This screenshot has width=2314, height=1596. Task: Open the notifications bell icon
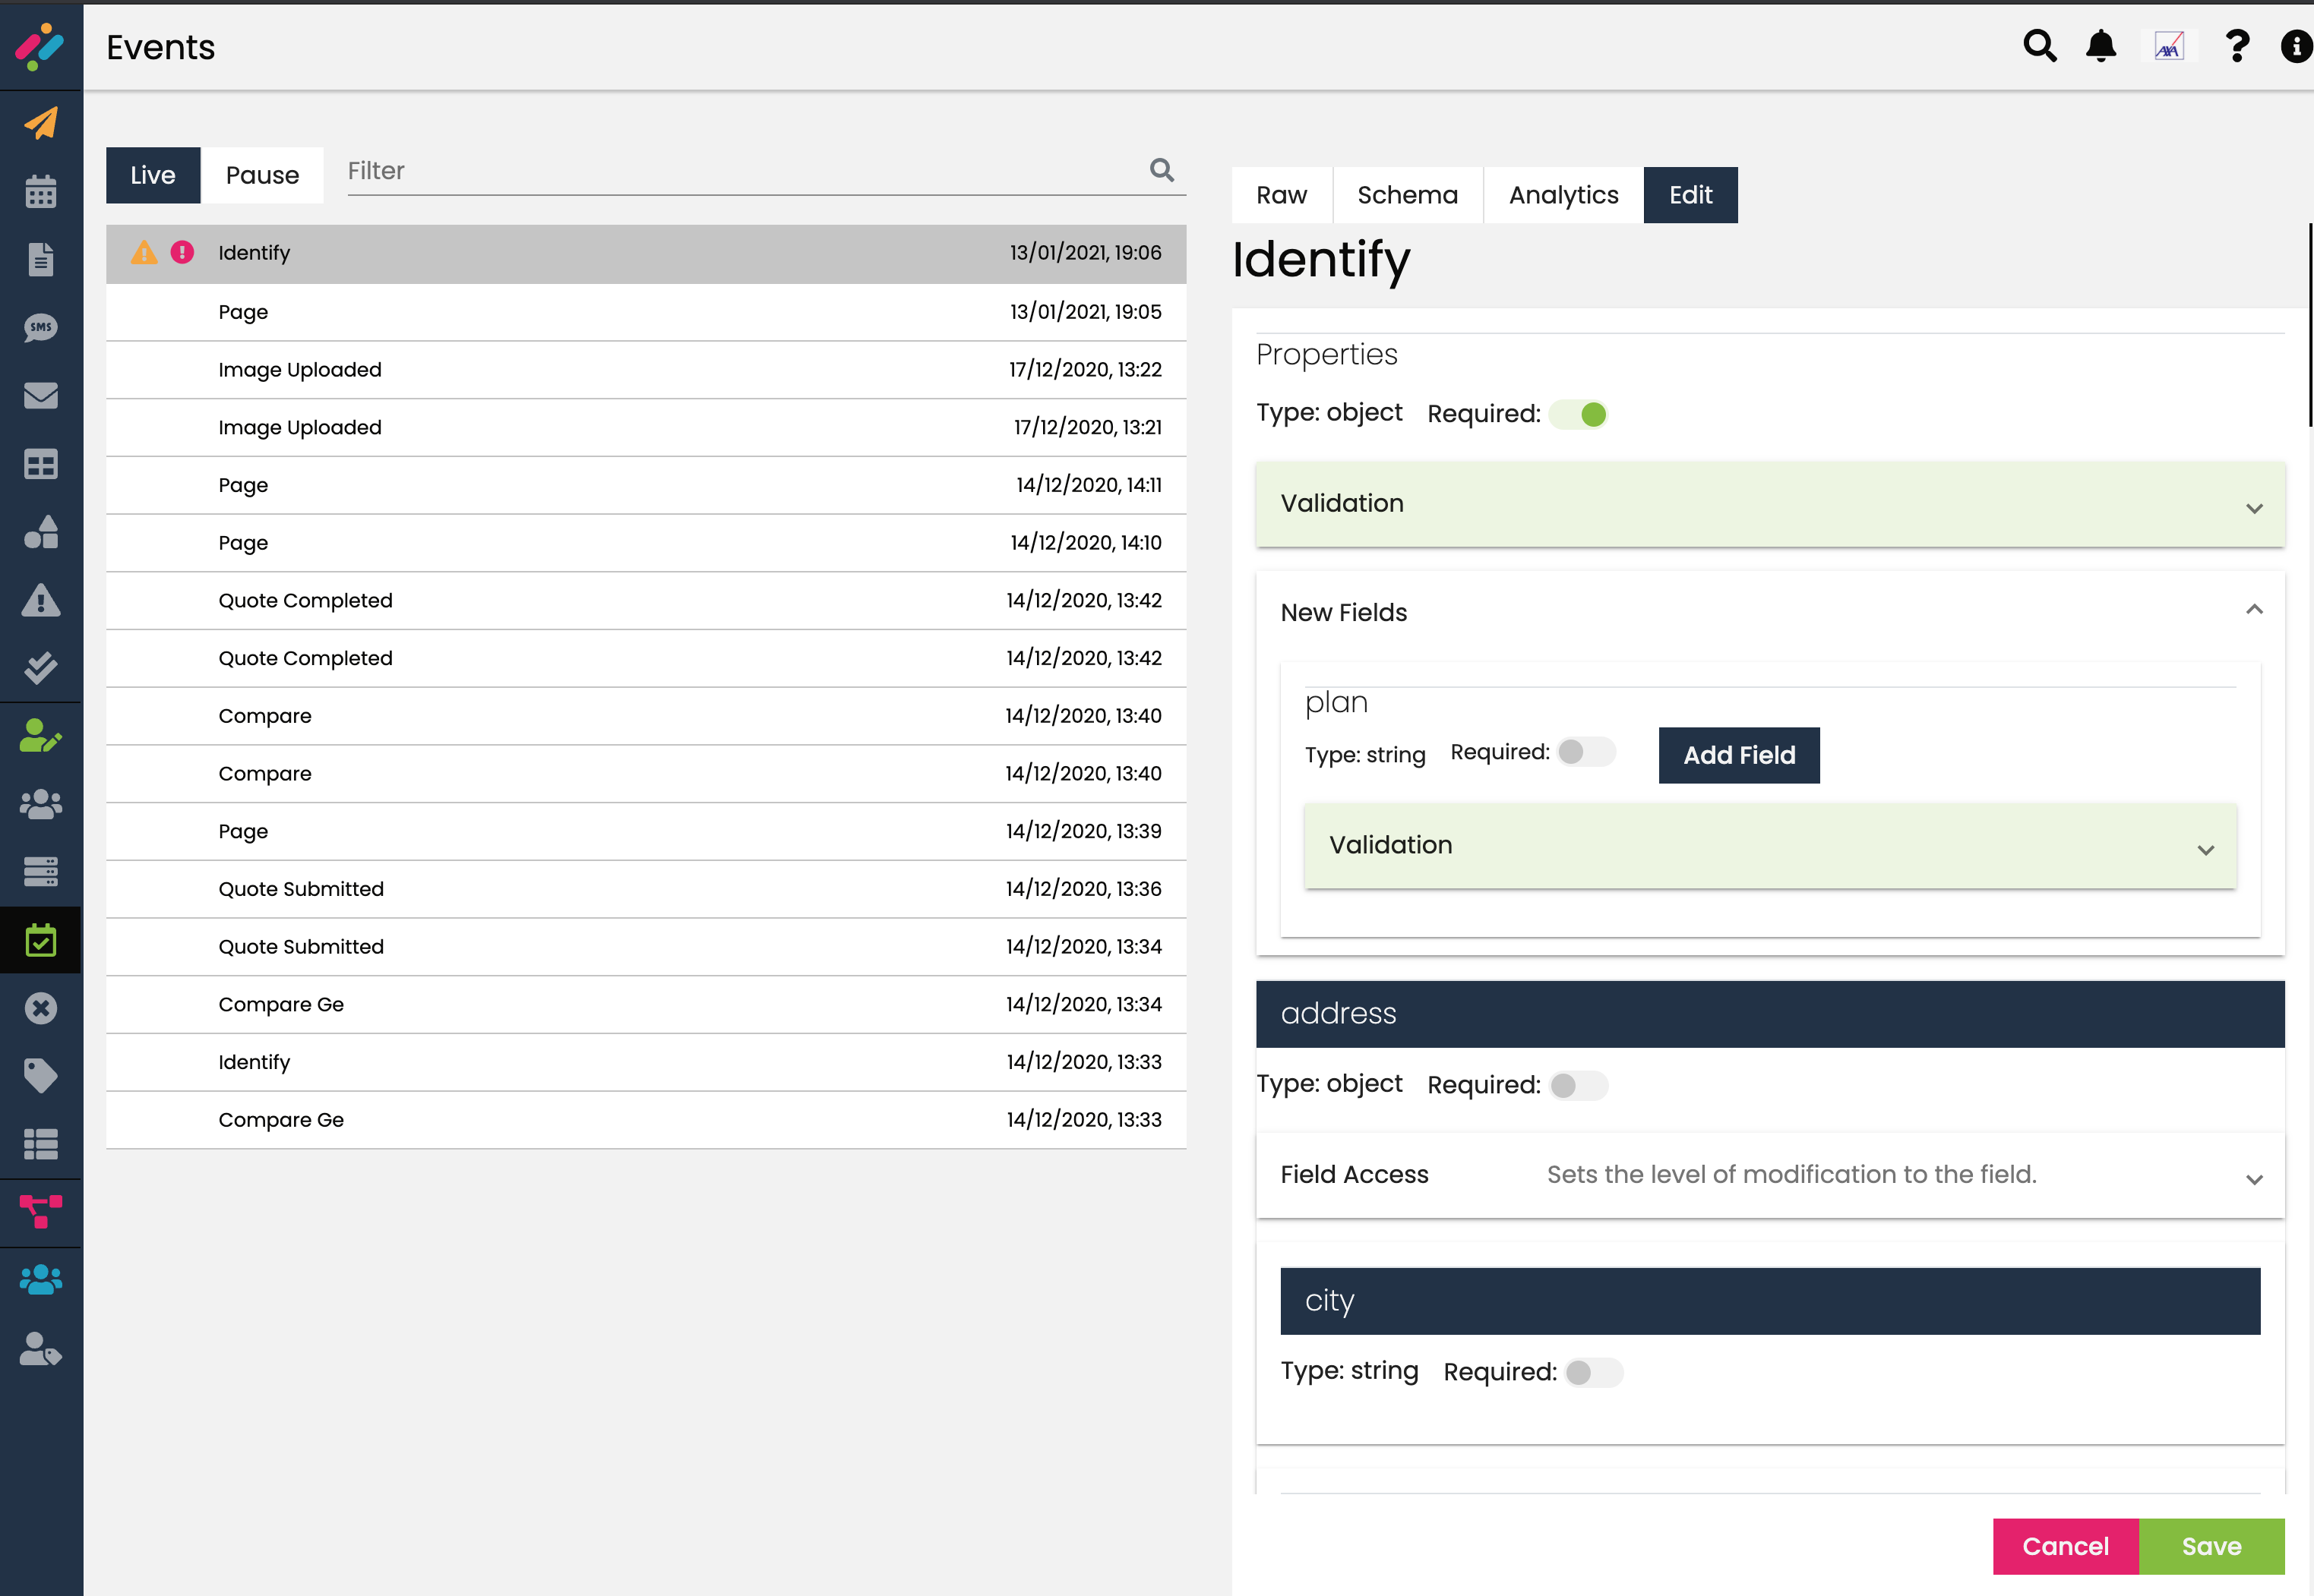pyautogui.click(x=2101, y=46)
